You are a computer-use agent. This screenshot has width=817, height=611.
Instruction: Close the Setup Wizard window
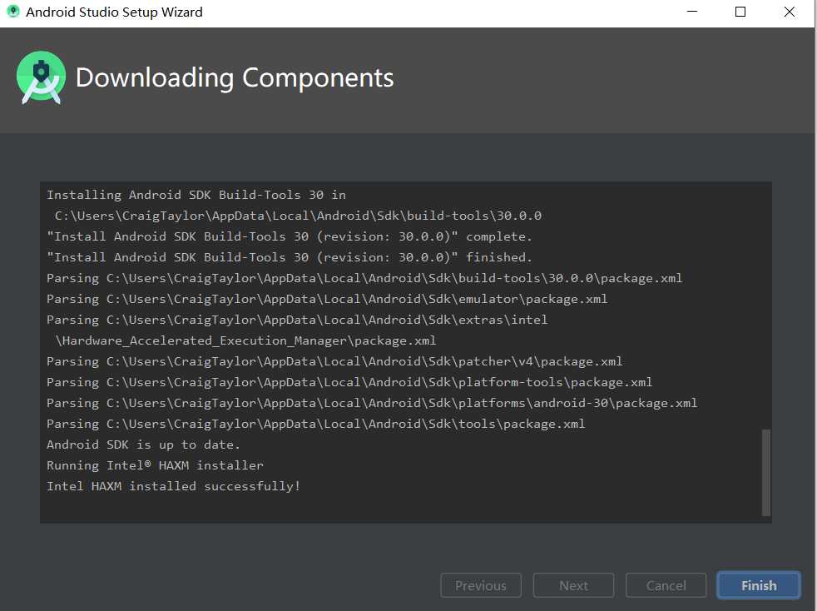tap(790, 12)
